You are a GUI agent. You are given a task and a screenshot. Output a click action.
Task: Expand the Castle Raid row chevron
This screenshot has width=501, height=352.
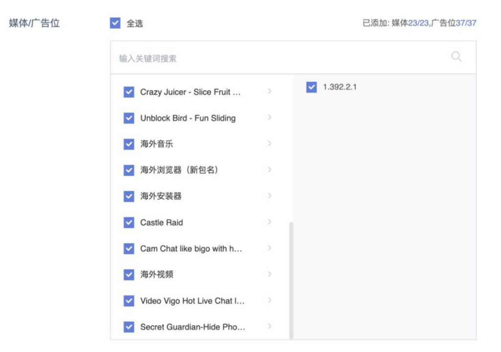[270, 221]
